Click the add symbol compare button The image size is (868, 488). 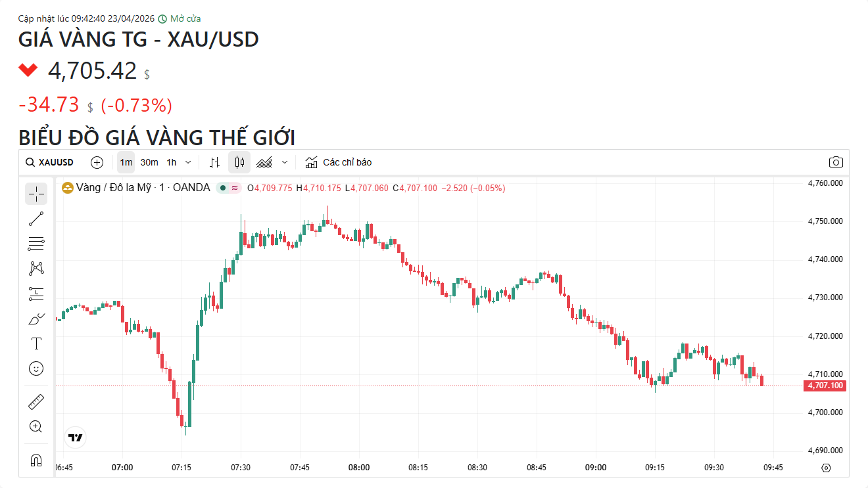(x=97, y=162)
